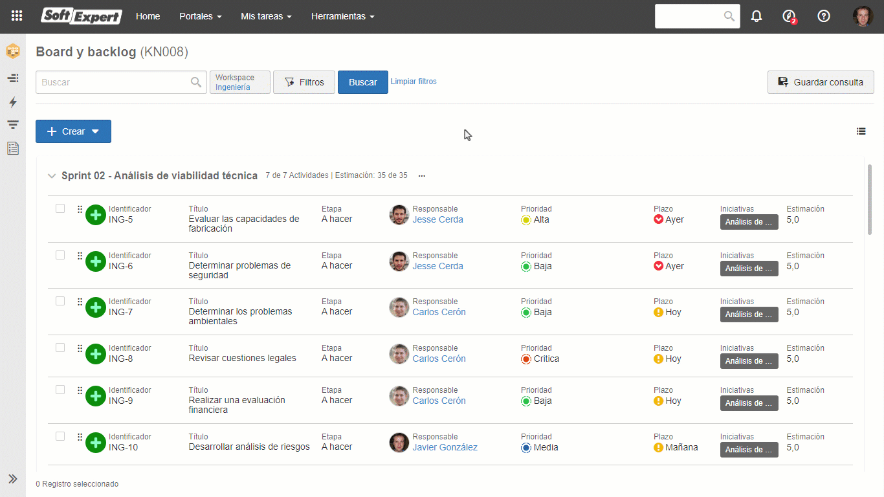This screenshot has height=497, width=884.
Task: Click the vertical scrollbar of the backlog list
Action: click(870, 199)
